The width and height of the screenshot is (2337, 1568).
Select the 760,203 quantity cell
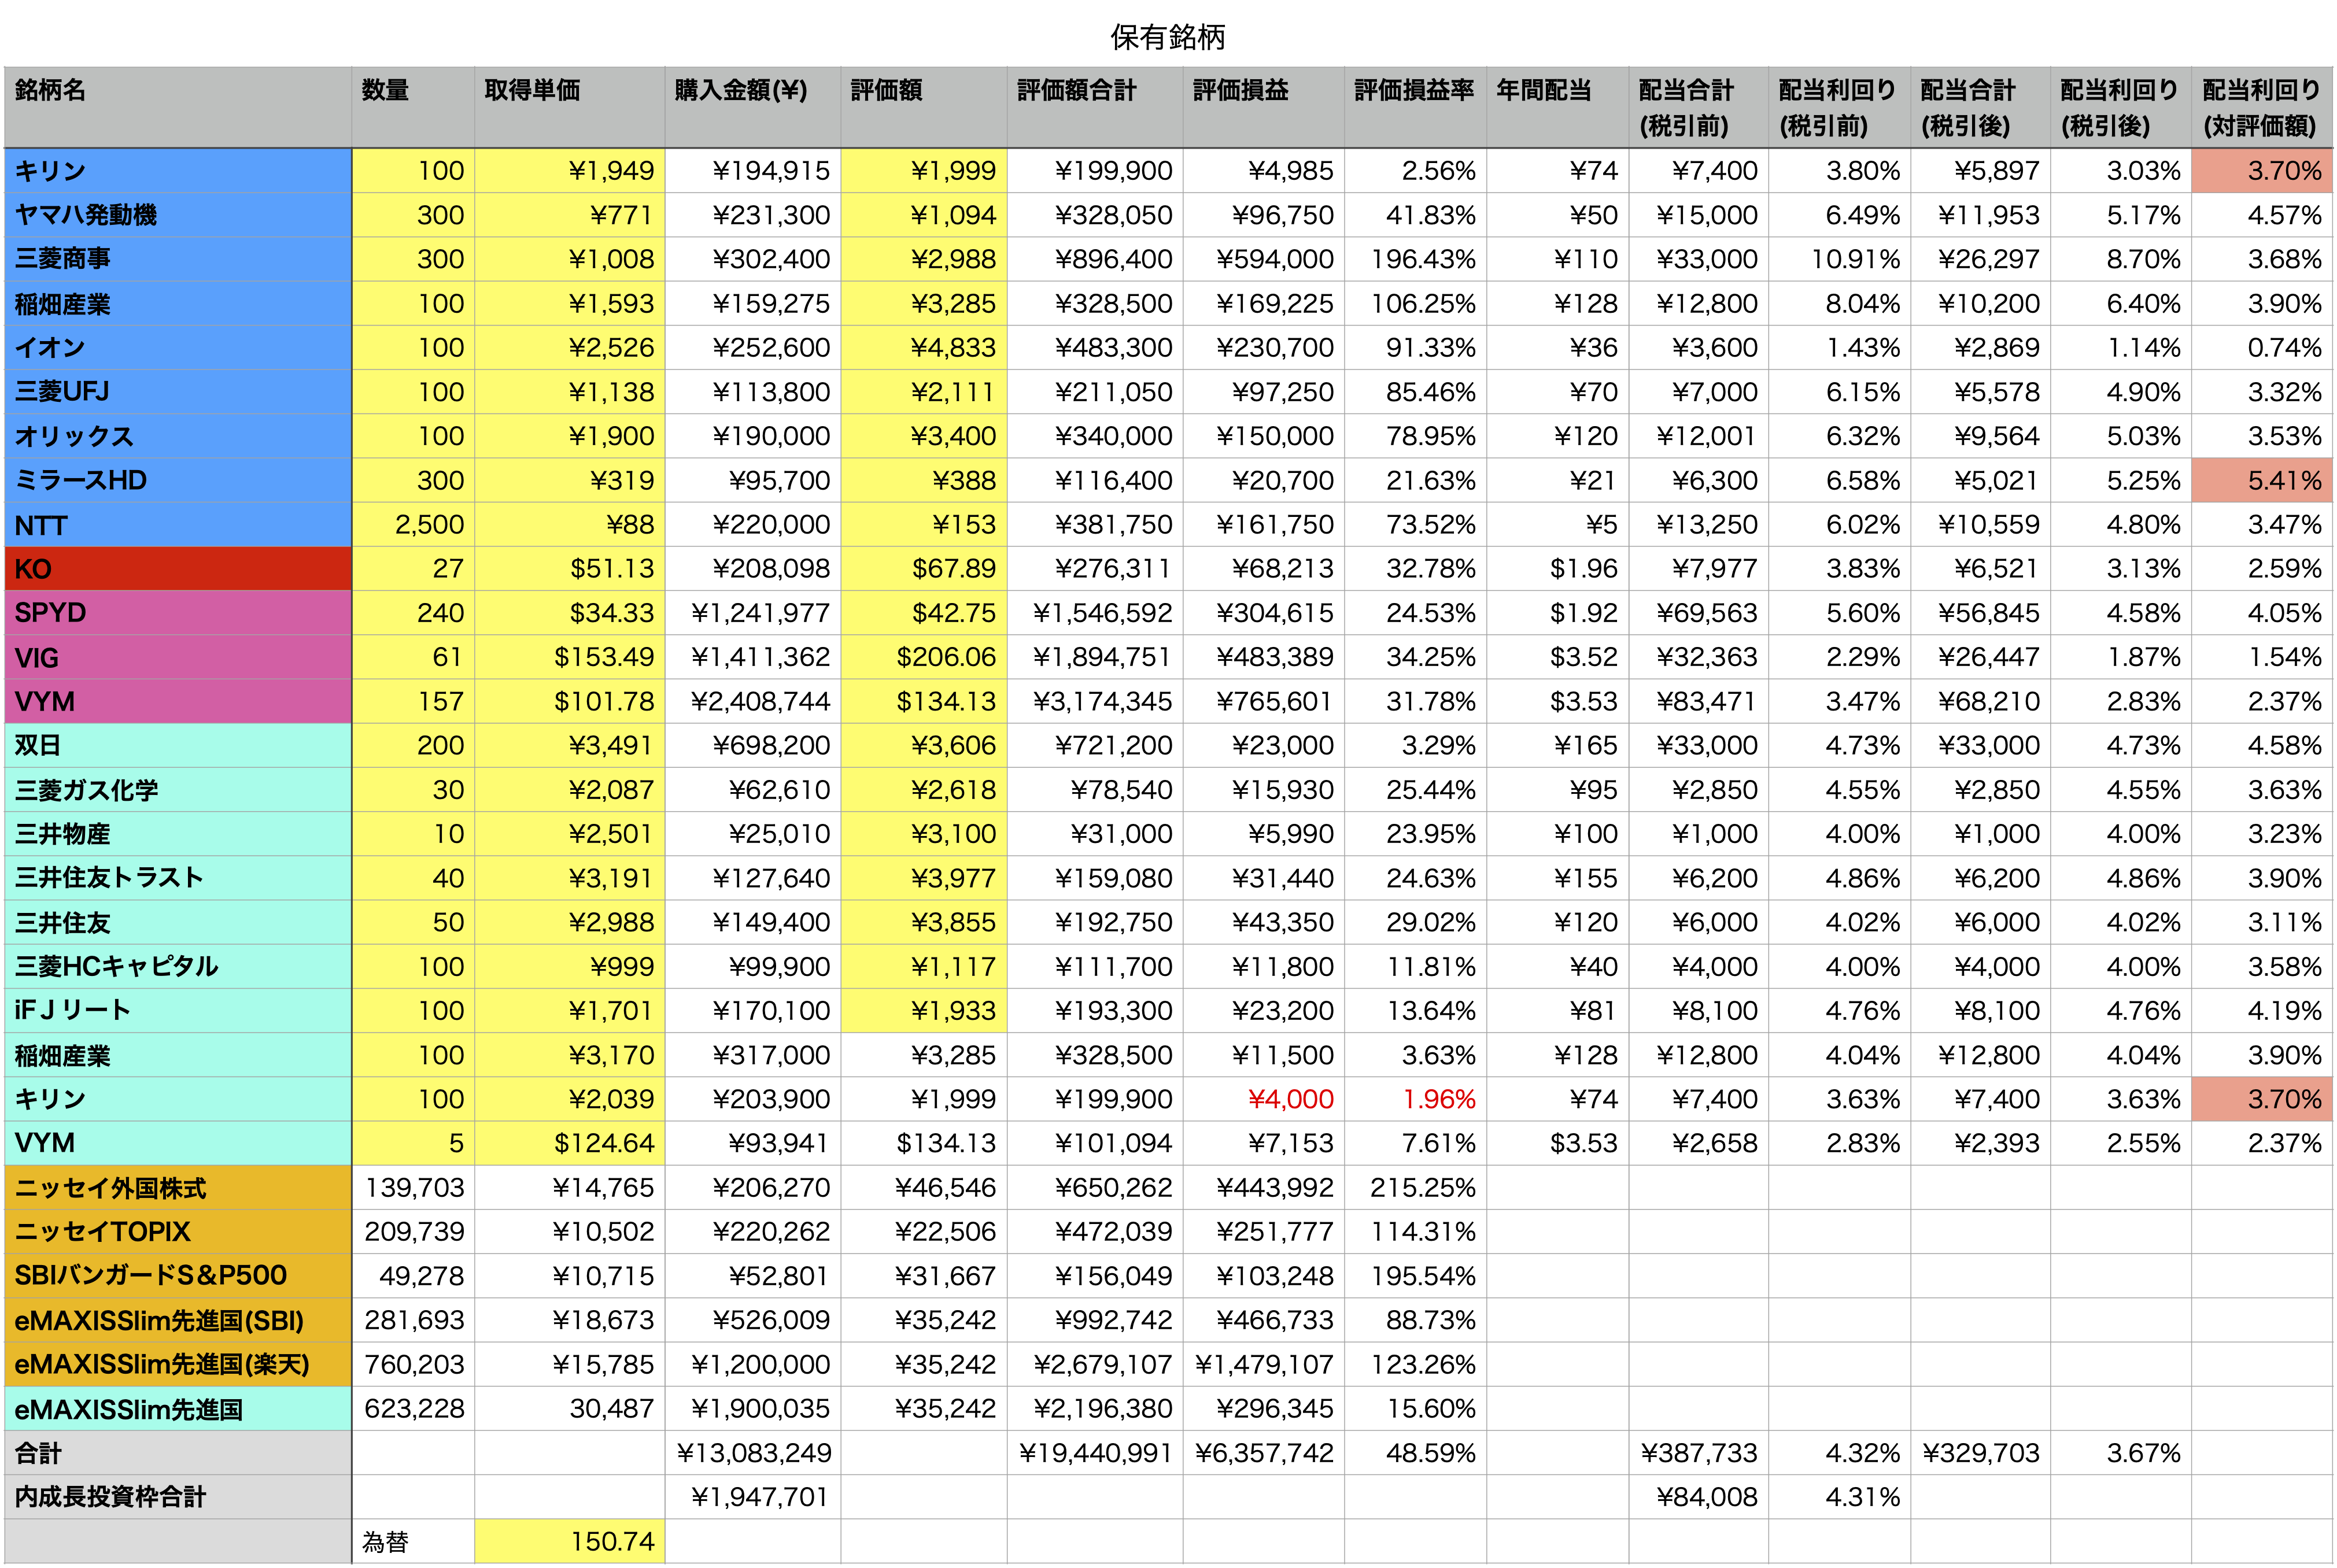pyautogui.click(x=413, y=1365)
